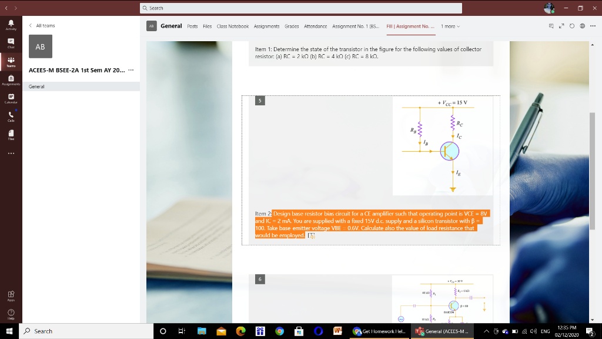Return to All teams list

[42, 25]
